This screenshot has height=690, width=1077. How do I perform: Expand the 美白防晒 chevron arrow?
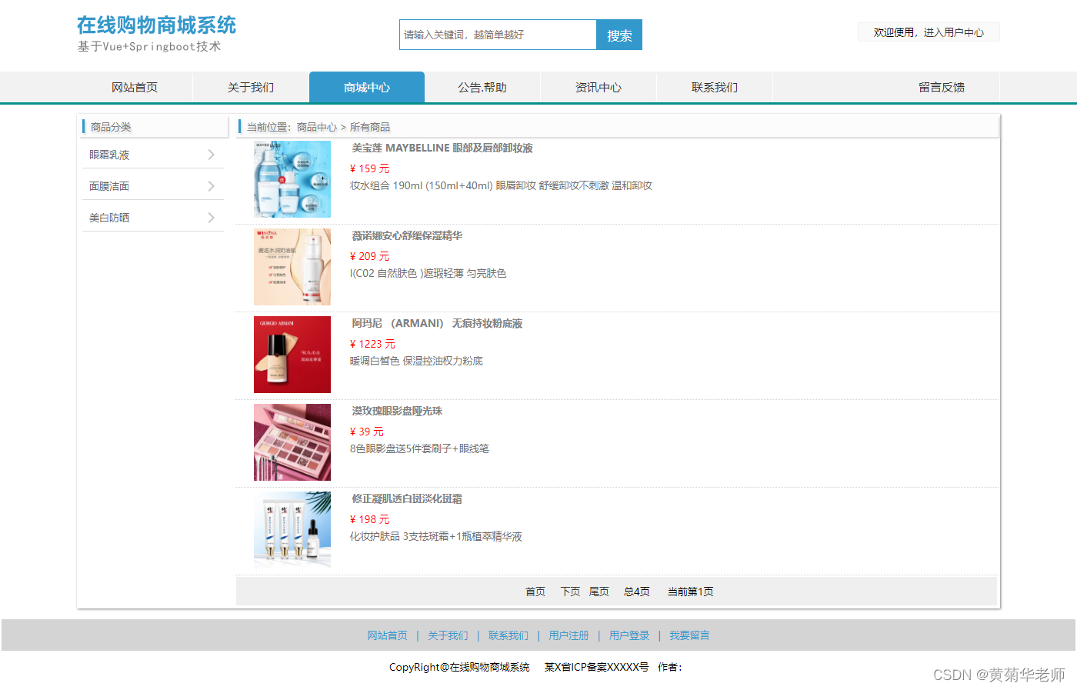pyautogui.click(x=212, y=218)
